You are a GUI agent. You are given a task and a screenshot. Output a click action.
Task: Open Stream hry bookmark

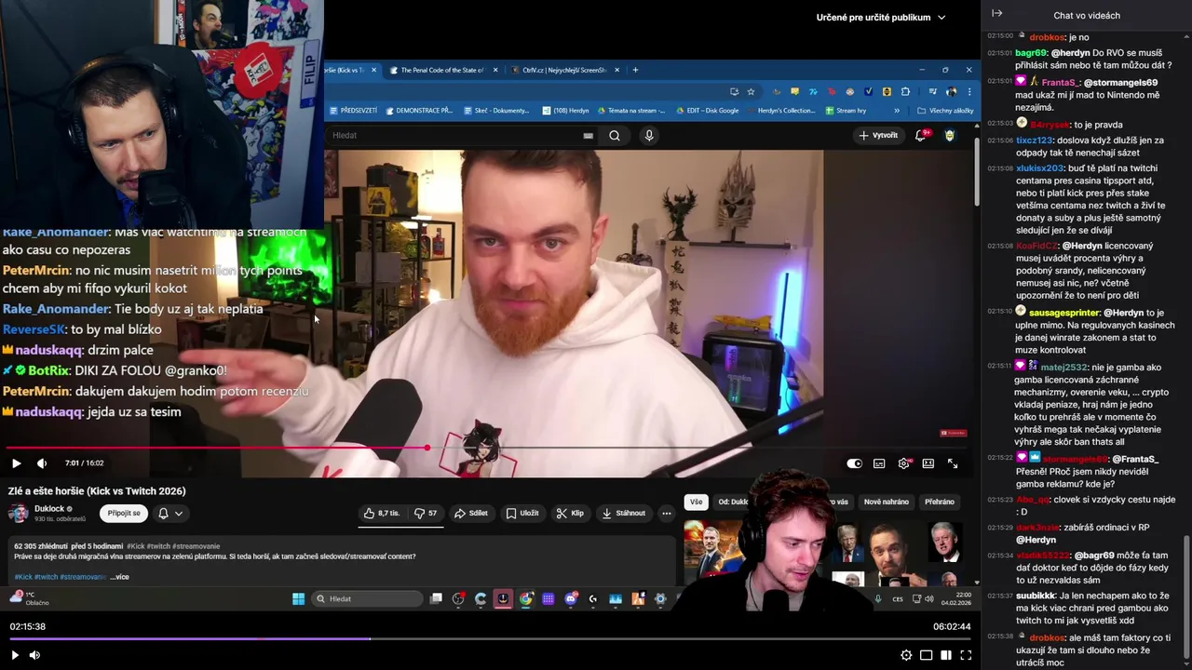(x=846, y=111)
